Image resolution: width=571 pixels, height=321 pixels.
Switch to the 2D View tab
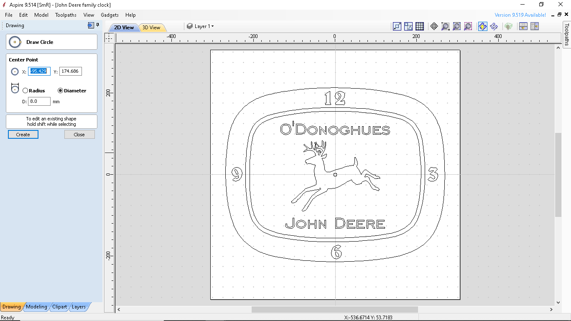[124, 28]
